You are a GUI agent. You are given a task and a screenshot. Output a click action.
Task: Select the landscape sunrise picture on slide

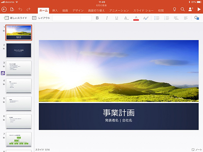coord(119,71)
